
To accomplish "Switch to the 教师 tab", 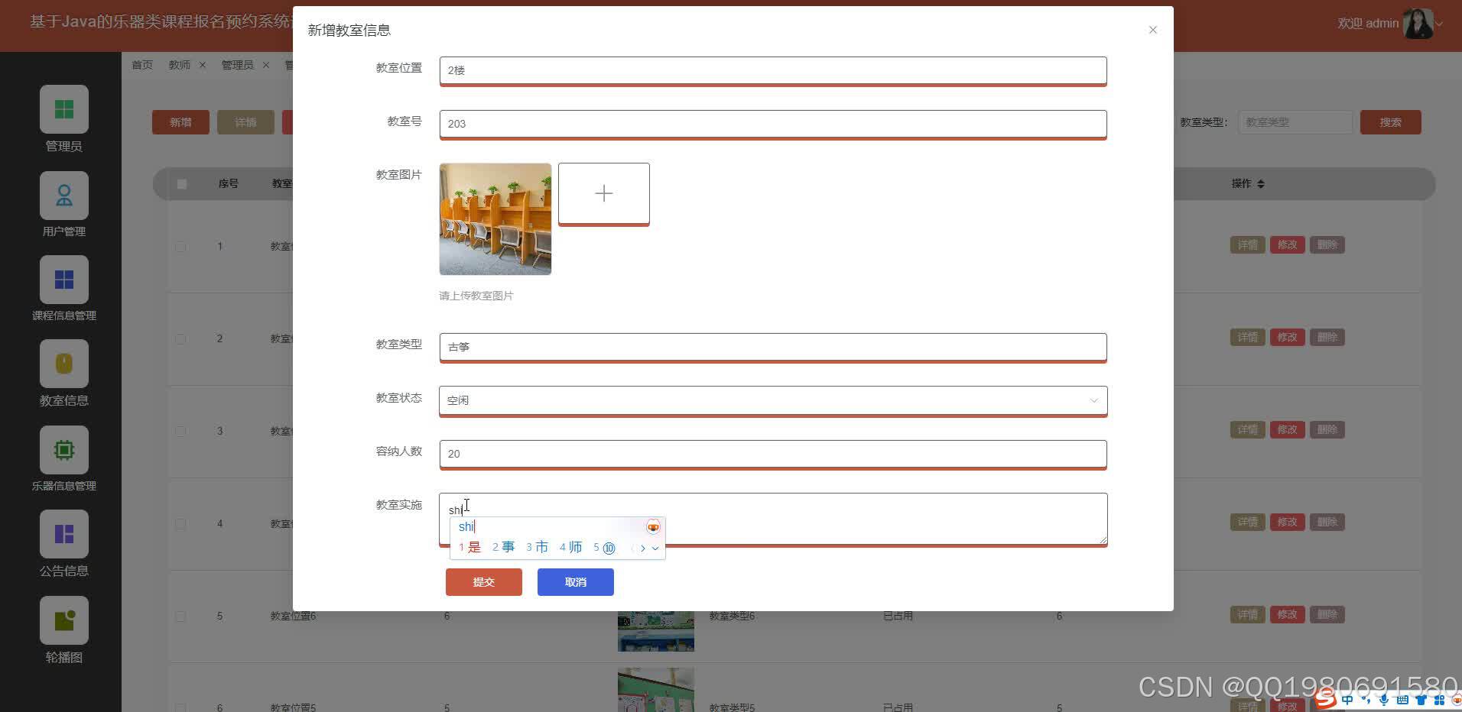I will [x=180, y=65].
